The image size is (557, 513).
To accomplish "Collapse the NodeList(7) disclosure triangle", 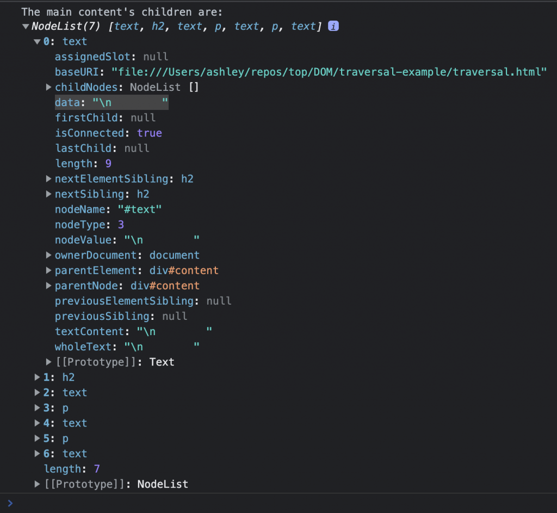I will [x=26, y=26].
